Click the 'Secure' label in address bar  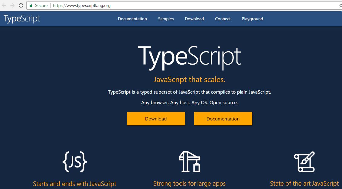[x=41, y=5]
